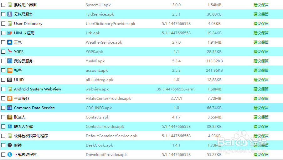Check the Android System WebView checkbox
The width and height of the screenshot is (283, 160).
[x=3, y=89]
